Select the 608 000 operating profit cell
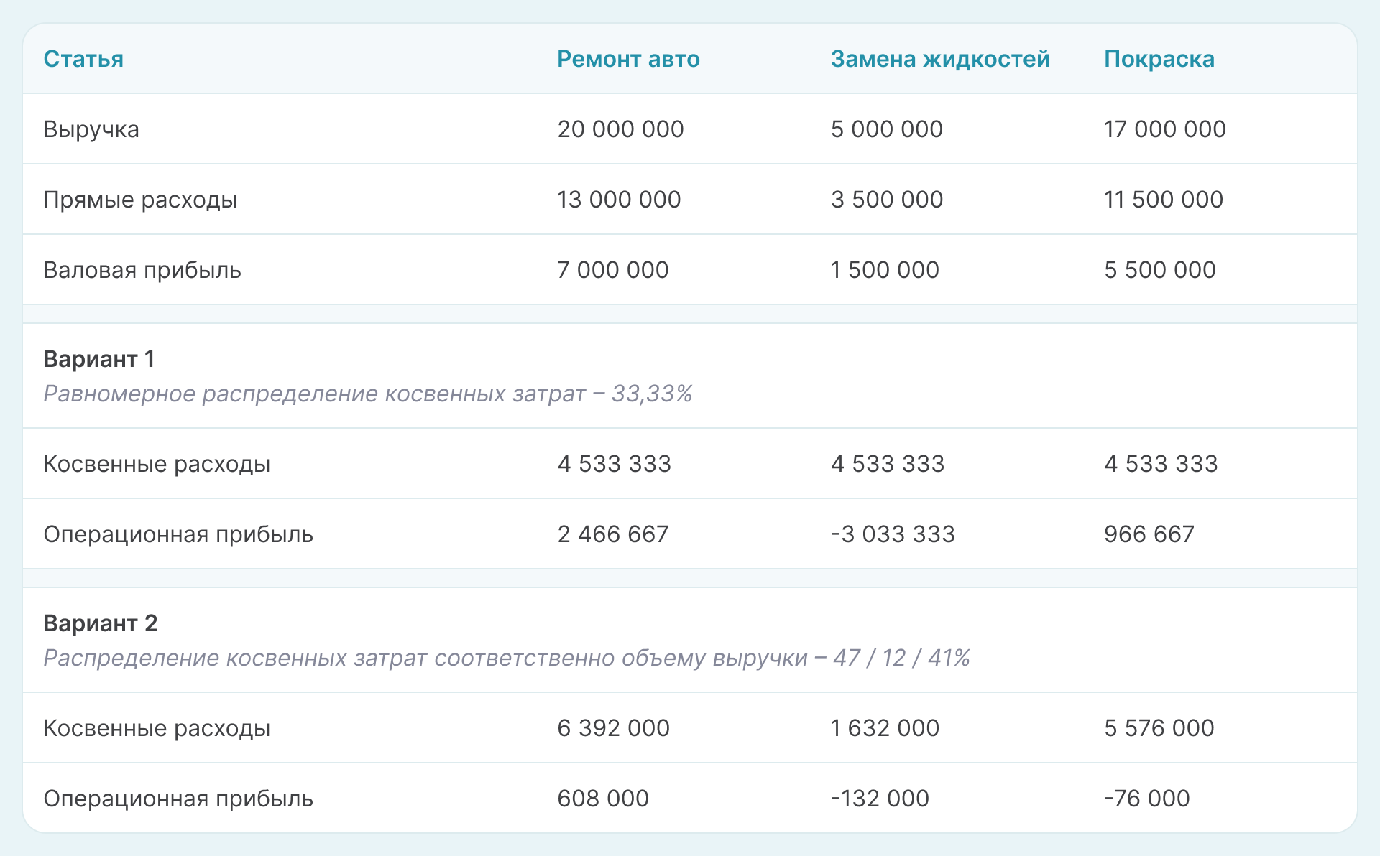The height and width of the screenshot is (856, 1380). (x=603, y=799)
